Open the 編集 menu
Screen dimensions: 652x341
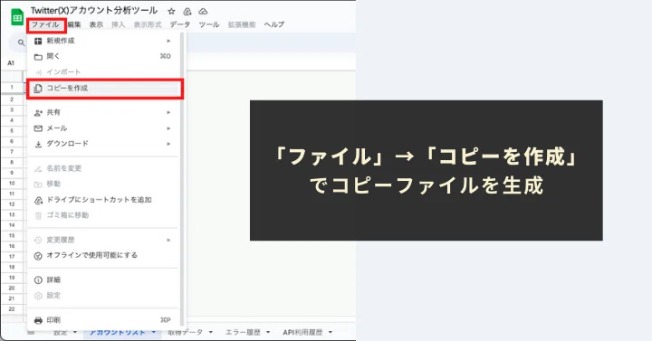point(74,25)
